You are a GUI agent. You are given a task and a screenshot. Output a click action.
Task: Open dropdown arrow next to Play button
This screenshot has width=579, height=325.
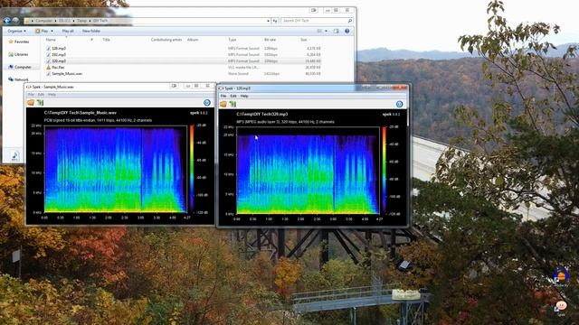[x=52, y=31]
